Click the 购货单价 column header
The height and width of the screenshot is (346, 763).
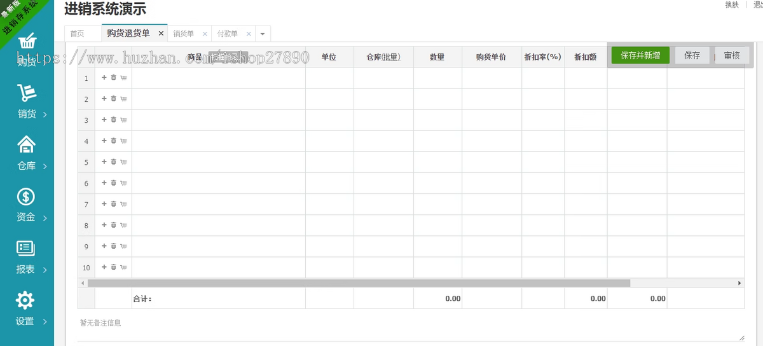coord(491,57)
